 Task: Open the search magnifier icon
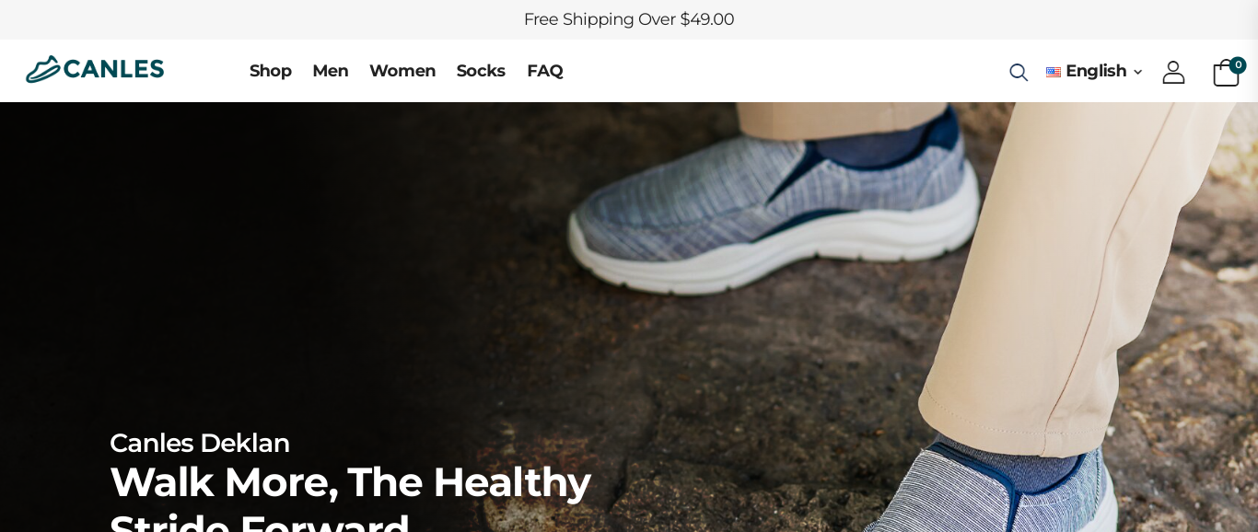click(1018, 72)
